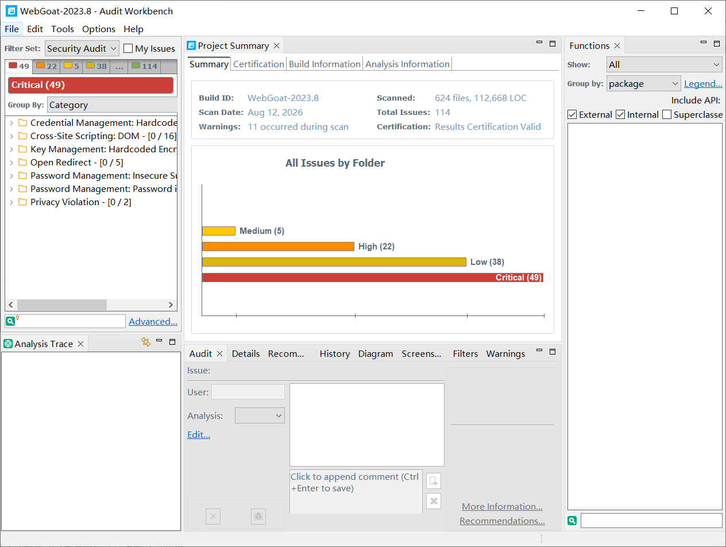Click the file bug spider icon button
Image resolution: width=726 pixels, height=547 pixels.
[258, 517]
